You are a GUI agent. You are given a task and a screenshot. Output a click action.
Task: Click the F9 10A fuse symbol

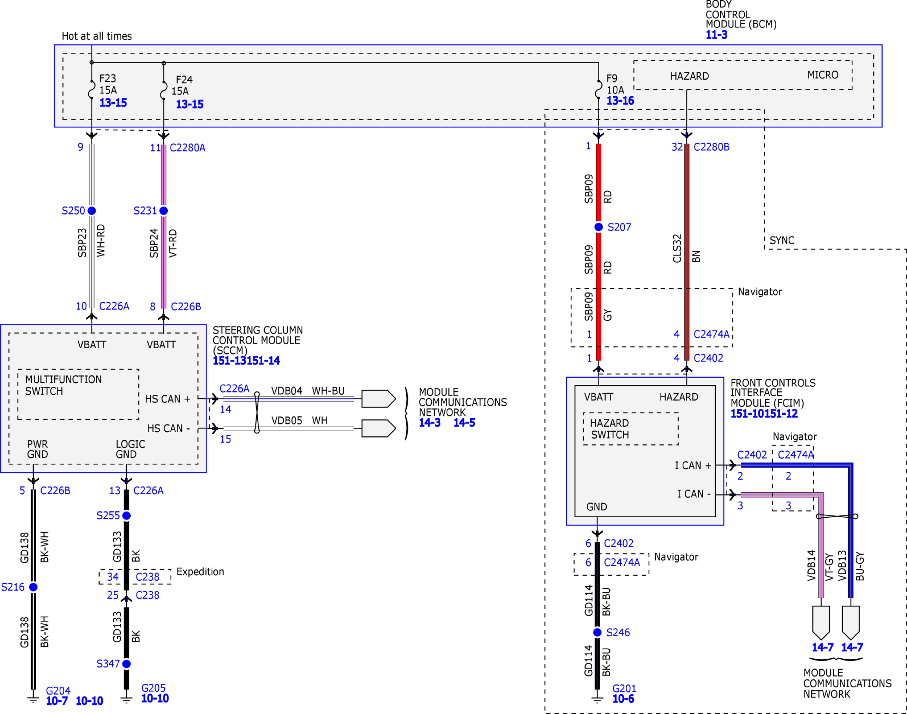tap(598, 89)
